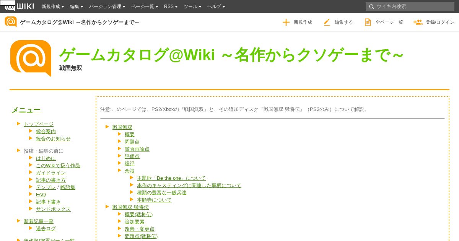Jump to 余談 section
The height and width of the screenshot is (241, 459).
[x=130, y=171]
